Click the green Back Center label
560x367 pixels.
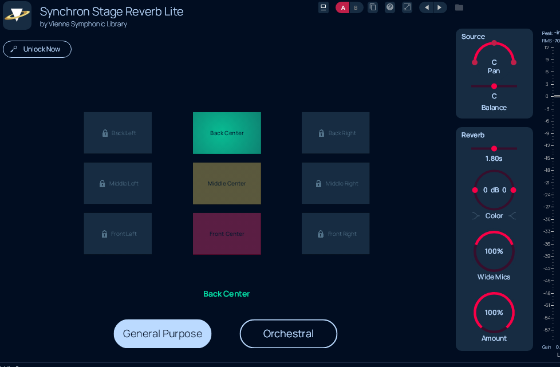click(226, 294)
